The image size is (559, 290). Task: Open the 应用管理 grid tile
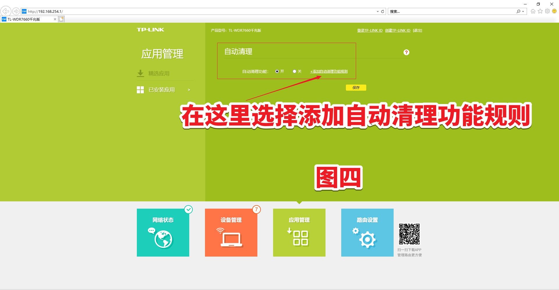click(299, 232)
